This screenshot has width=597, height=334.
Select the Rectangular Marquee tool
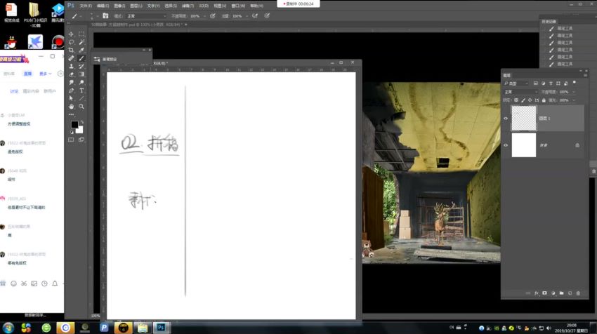[81, 34]
